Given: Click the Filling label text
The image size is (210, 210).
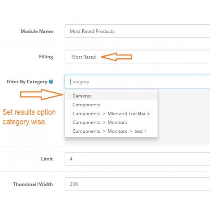Looking at the screenshot, I should pos(46,57).
